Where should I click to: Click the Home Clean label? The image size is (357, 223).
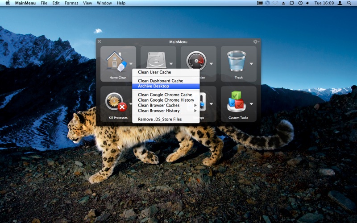click(118, 78)
